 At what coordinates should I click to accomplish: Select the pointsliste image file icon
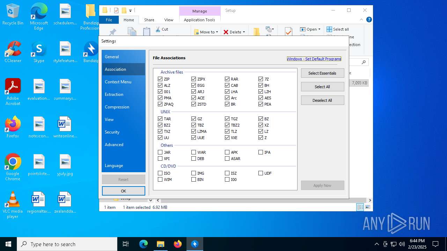click(x=39, y=165)
